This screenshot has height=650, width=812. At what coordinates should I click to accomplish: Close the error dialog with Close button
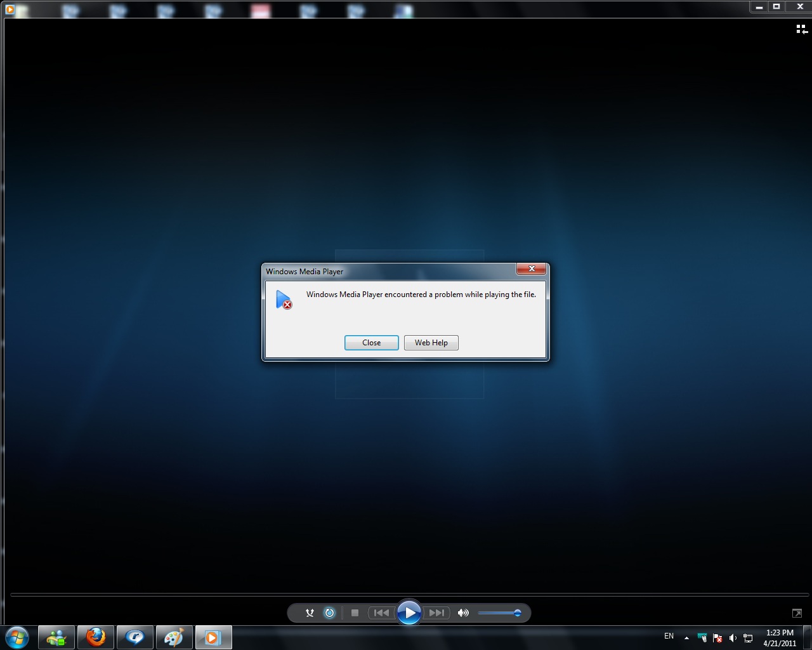coord(372,343)
